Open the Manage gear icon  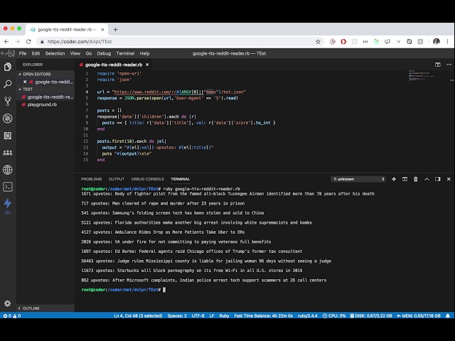tap(8, 303)
